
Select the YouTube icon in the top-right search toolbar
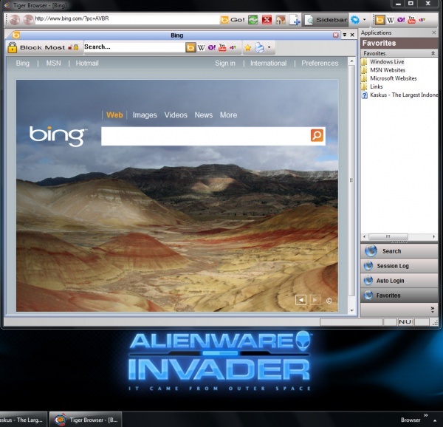coord(412,20)
